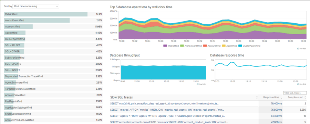The image size is (310, 124).
Task: Select the Subscription#find operation row
Action: (53, 58)
